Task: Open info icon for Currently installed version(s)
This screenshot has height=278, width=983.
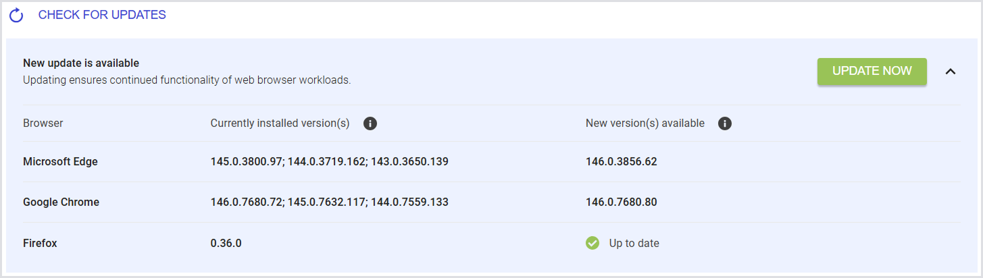Action: pyautogui.click(x=370, y=123)
